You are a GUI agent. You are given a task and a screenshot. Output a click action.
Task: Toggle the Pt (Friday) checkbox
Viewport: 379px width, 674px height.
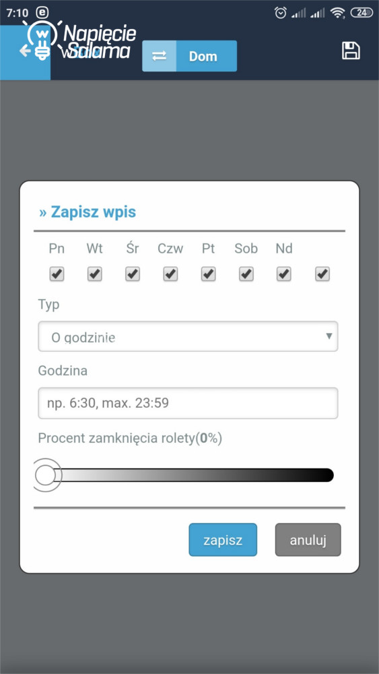pyautogui.click(x=209, y=274)
